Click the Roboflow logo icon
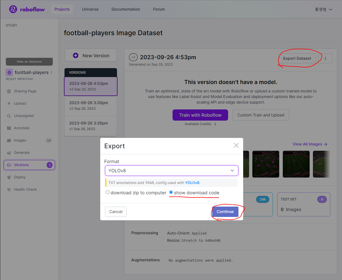 pyautogui.click(x=13, y=9)
